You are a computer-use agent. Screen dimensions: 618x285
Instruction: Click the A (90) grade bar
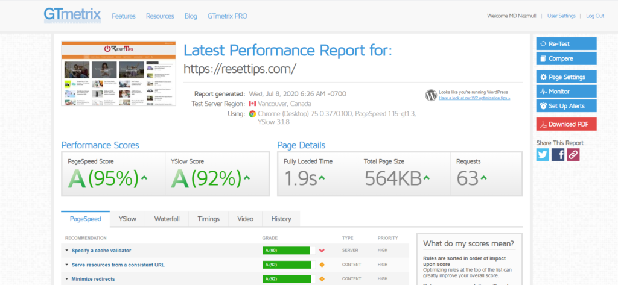tap(287, 251)
